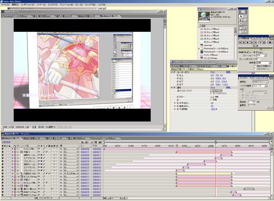
Task: Pick fill color with the eyedropper
Action: (217, 97)
